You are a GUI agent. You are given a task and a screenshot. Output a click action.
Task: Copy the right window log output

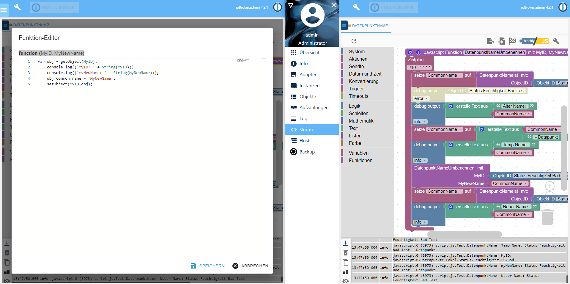[x=346, y=262]
